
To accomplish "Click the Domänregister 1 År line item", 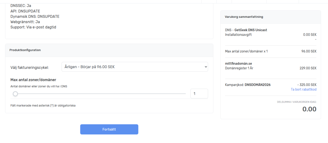I will point(239,68).
